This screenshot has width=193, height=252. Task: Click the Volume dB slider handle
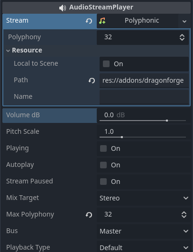167,121
